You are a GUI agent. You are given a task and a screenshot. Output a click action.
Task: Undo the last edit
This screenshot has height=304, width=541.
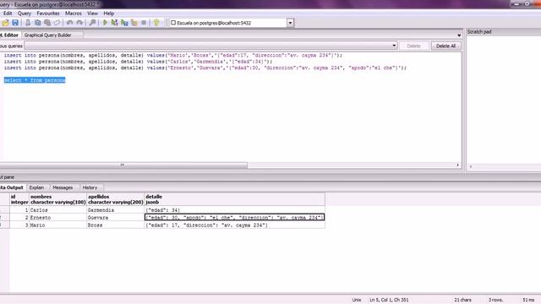[x=69, y=23]
